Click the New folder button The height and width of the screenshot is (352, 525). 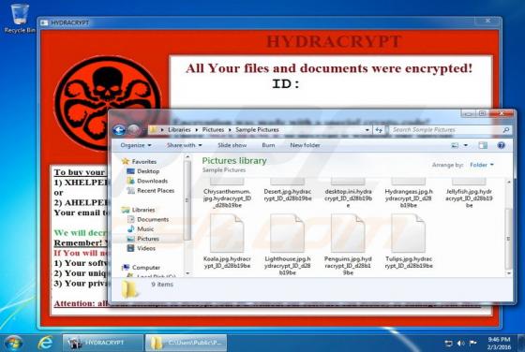pyautogui.click(x=305, y=145)
